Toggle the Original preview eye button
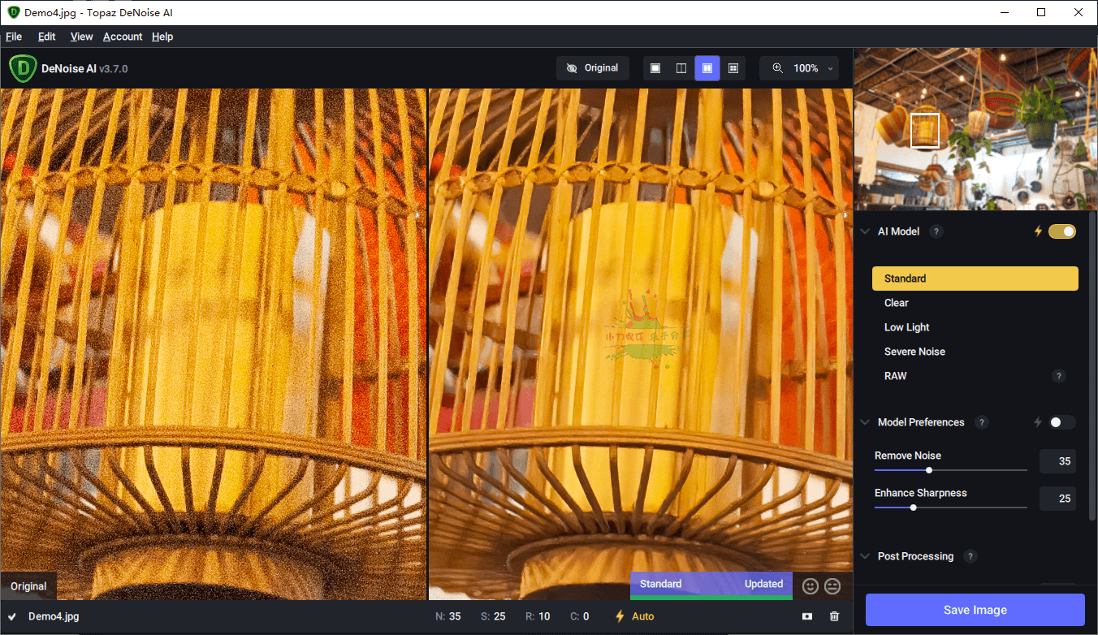 click(593, 68)
